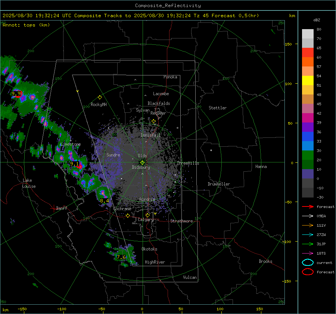
Task: Click the Drumheller city label
Action: click(x=219, y=184)
